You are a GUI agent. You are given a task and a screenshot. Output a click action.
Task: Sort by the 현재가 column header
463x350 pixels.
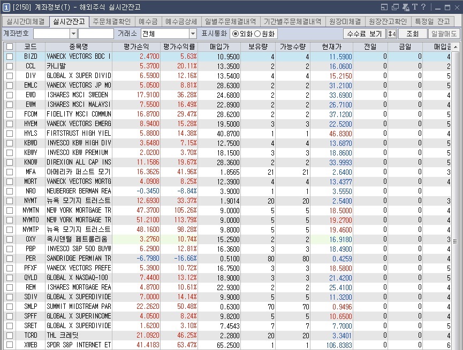coord(332,46)
